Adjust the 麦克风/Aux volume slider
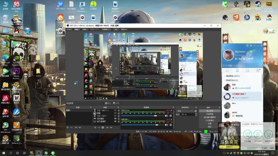 [x=143, y=116]
